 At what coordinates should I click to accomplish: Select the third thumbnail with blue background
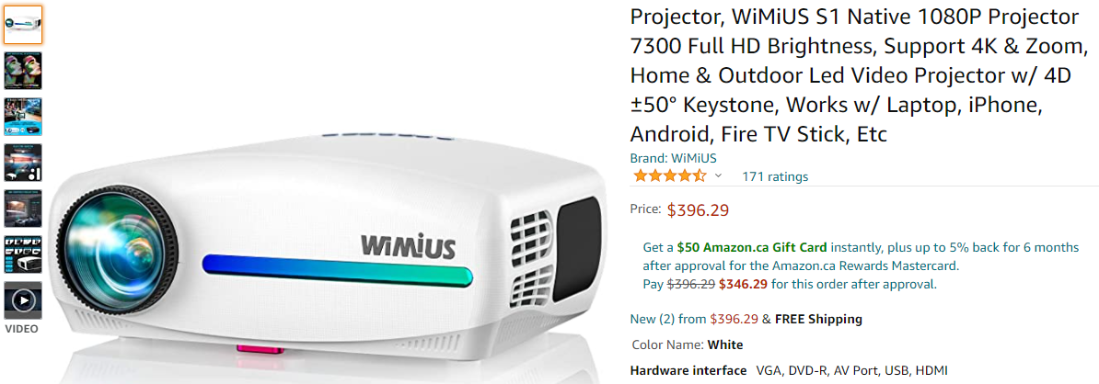pyautogui.click(x=23, y=117)
